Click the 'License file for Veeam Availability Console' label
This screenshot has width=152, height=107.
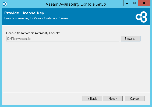[33, 33]
